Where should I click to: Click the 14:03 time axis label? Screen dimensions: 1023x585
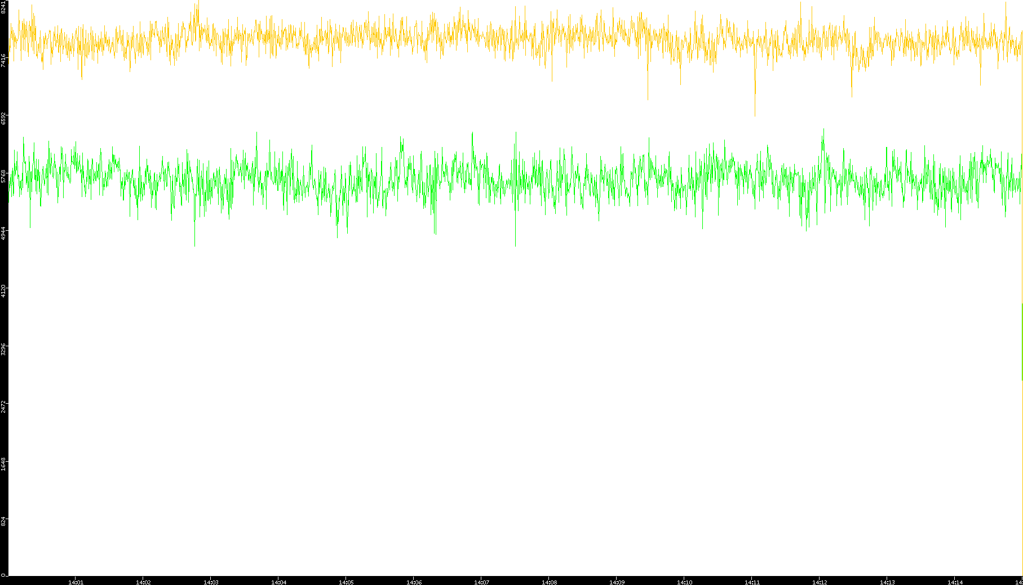click(x=211, y=582)
